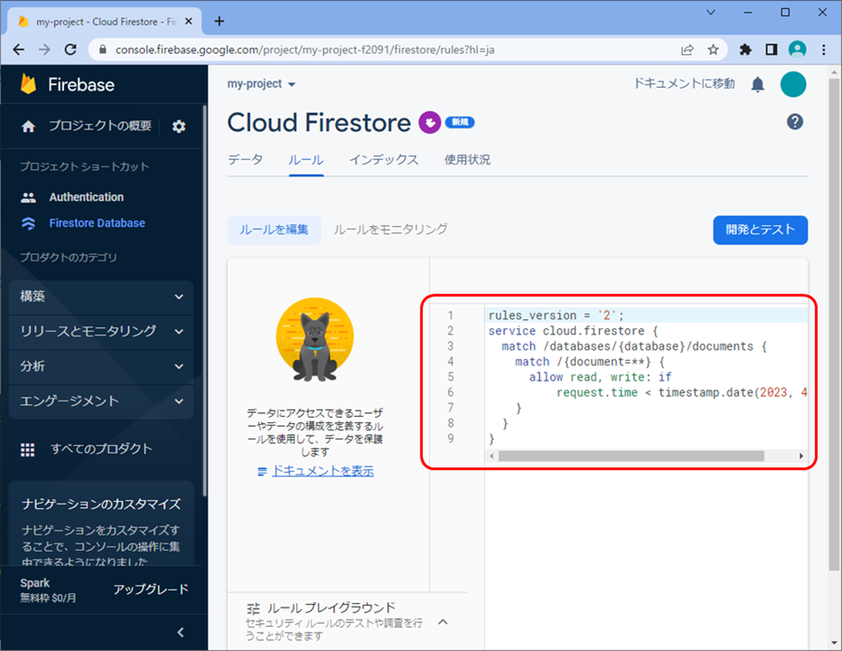Click the browser address bar URL
The width and height of the screenshot is (842, 651).
pos(305,50)
